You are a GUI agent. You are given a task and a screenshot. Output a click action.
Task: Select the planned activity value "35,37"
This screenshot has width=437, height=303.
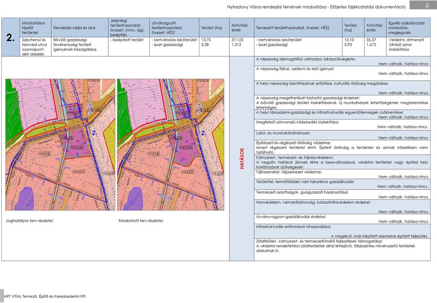[371, 40]
